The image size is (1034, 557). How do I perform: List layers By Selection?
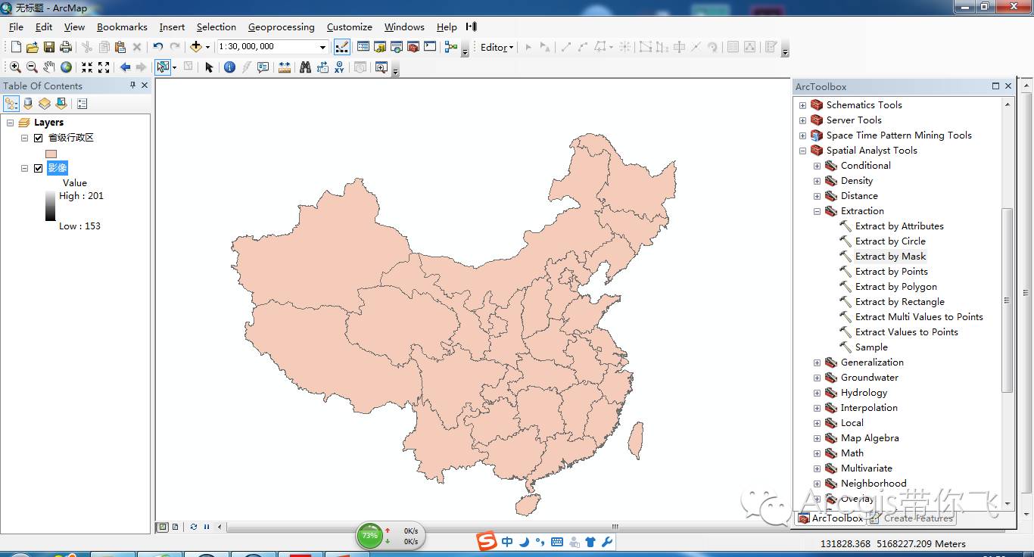click(x=61, y=104)
